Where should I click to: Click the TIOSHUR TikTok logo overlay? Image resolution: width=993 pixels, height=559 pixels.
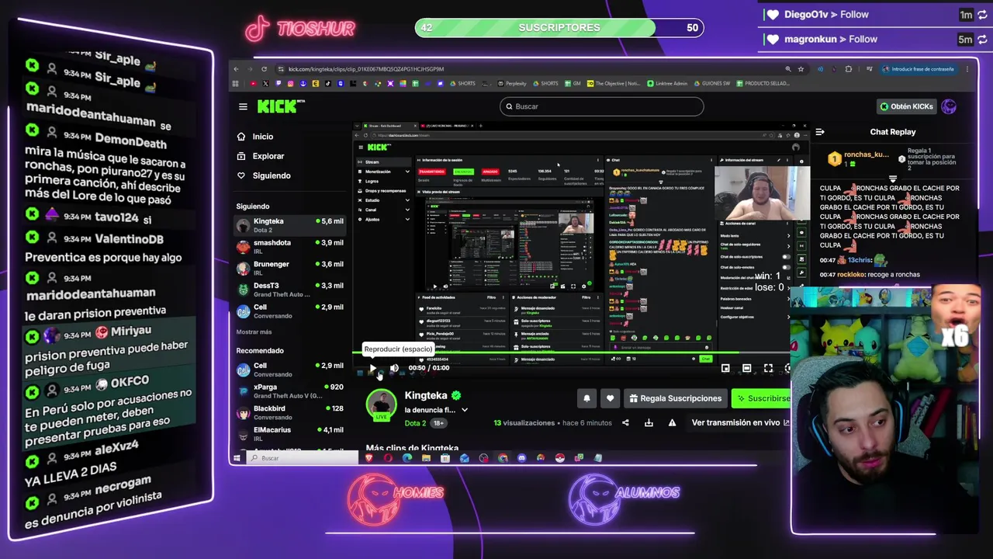(x=300, y=29)
